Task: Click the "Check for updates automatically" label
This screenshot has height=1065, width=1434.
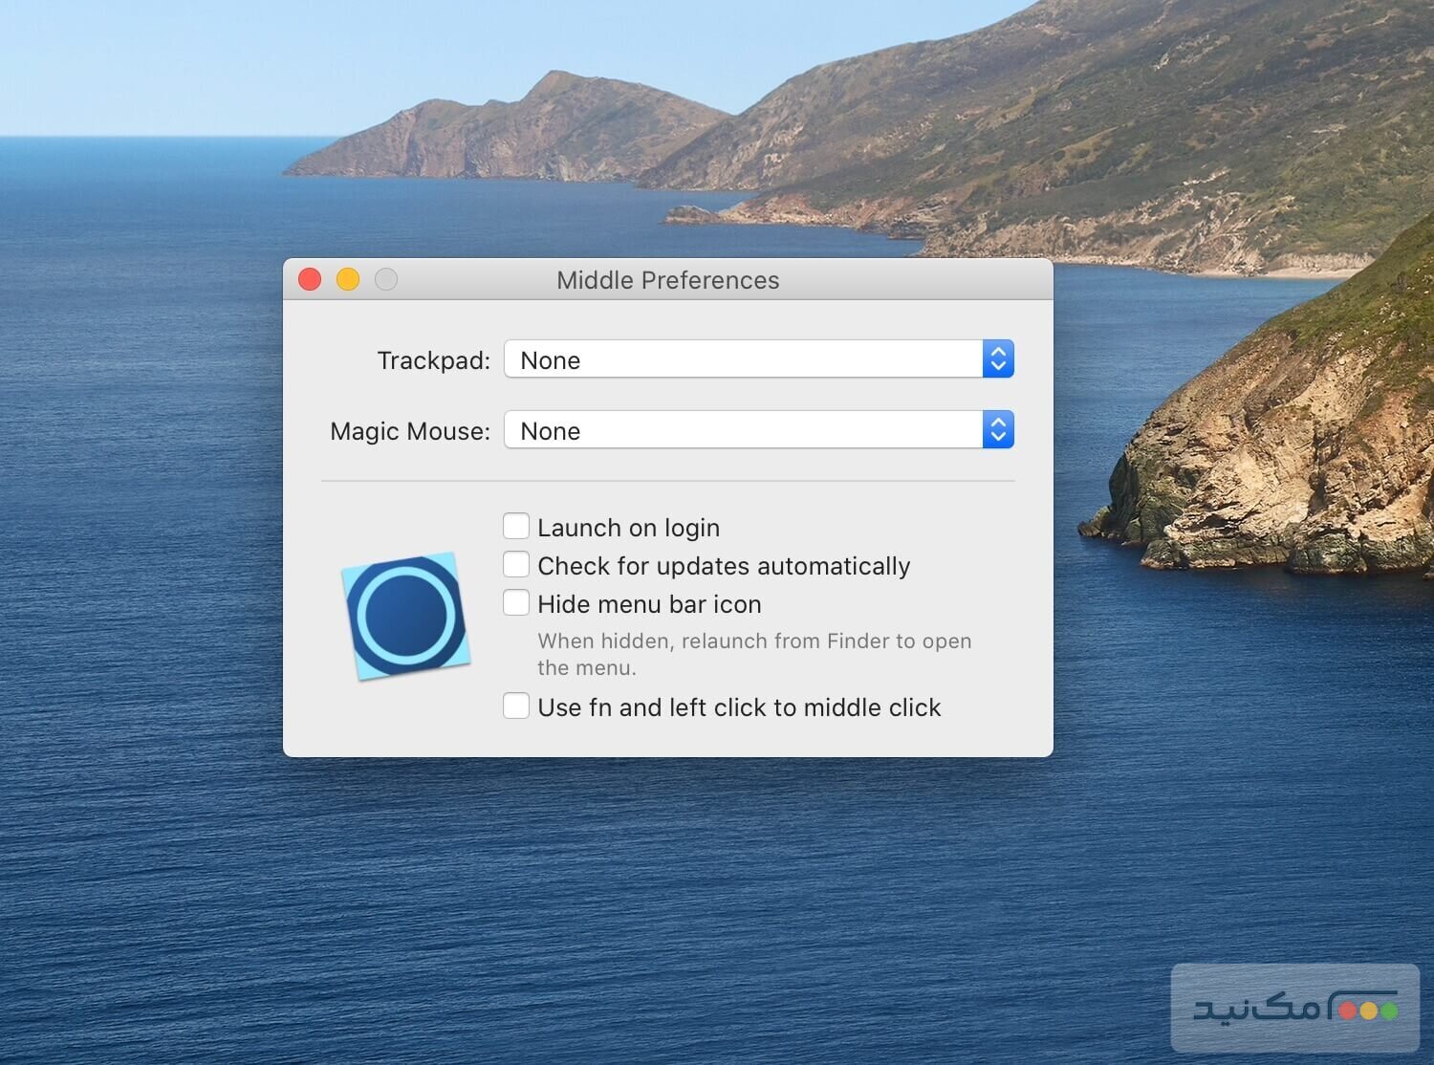Action: (724, 566)
